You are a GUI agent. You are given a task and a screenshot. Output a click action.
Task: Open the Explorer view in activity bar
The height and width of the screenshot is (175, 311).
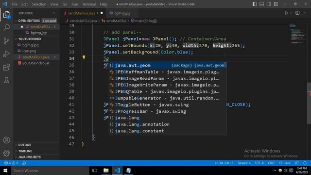pyautogui.click(x=6, y=15)
